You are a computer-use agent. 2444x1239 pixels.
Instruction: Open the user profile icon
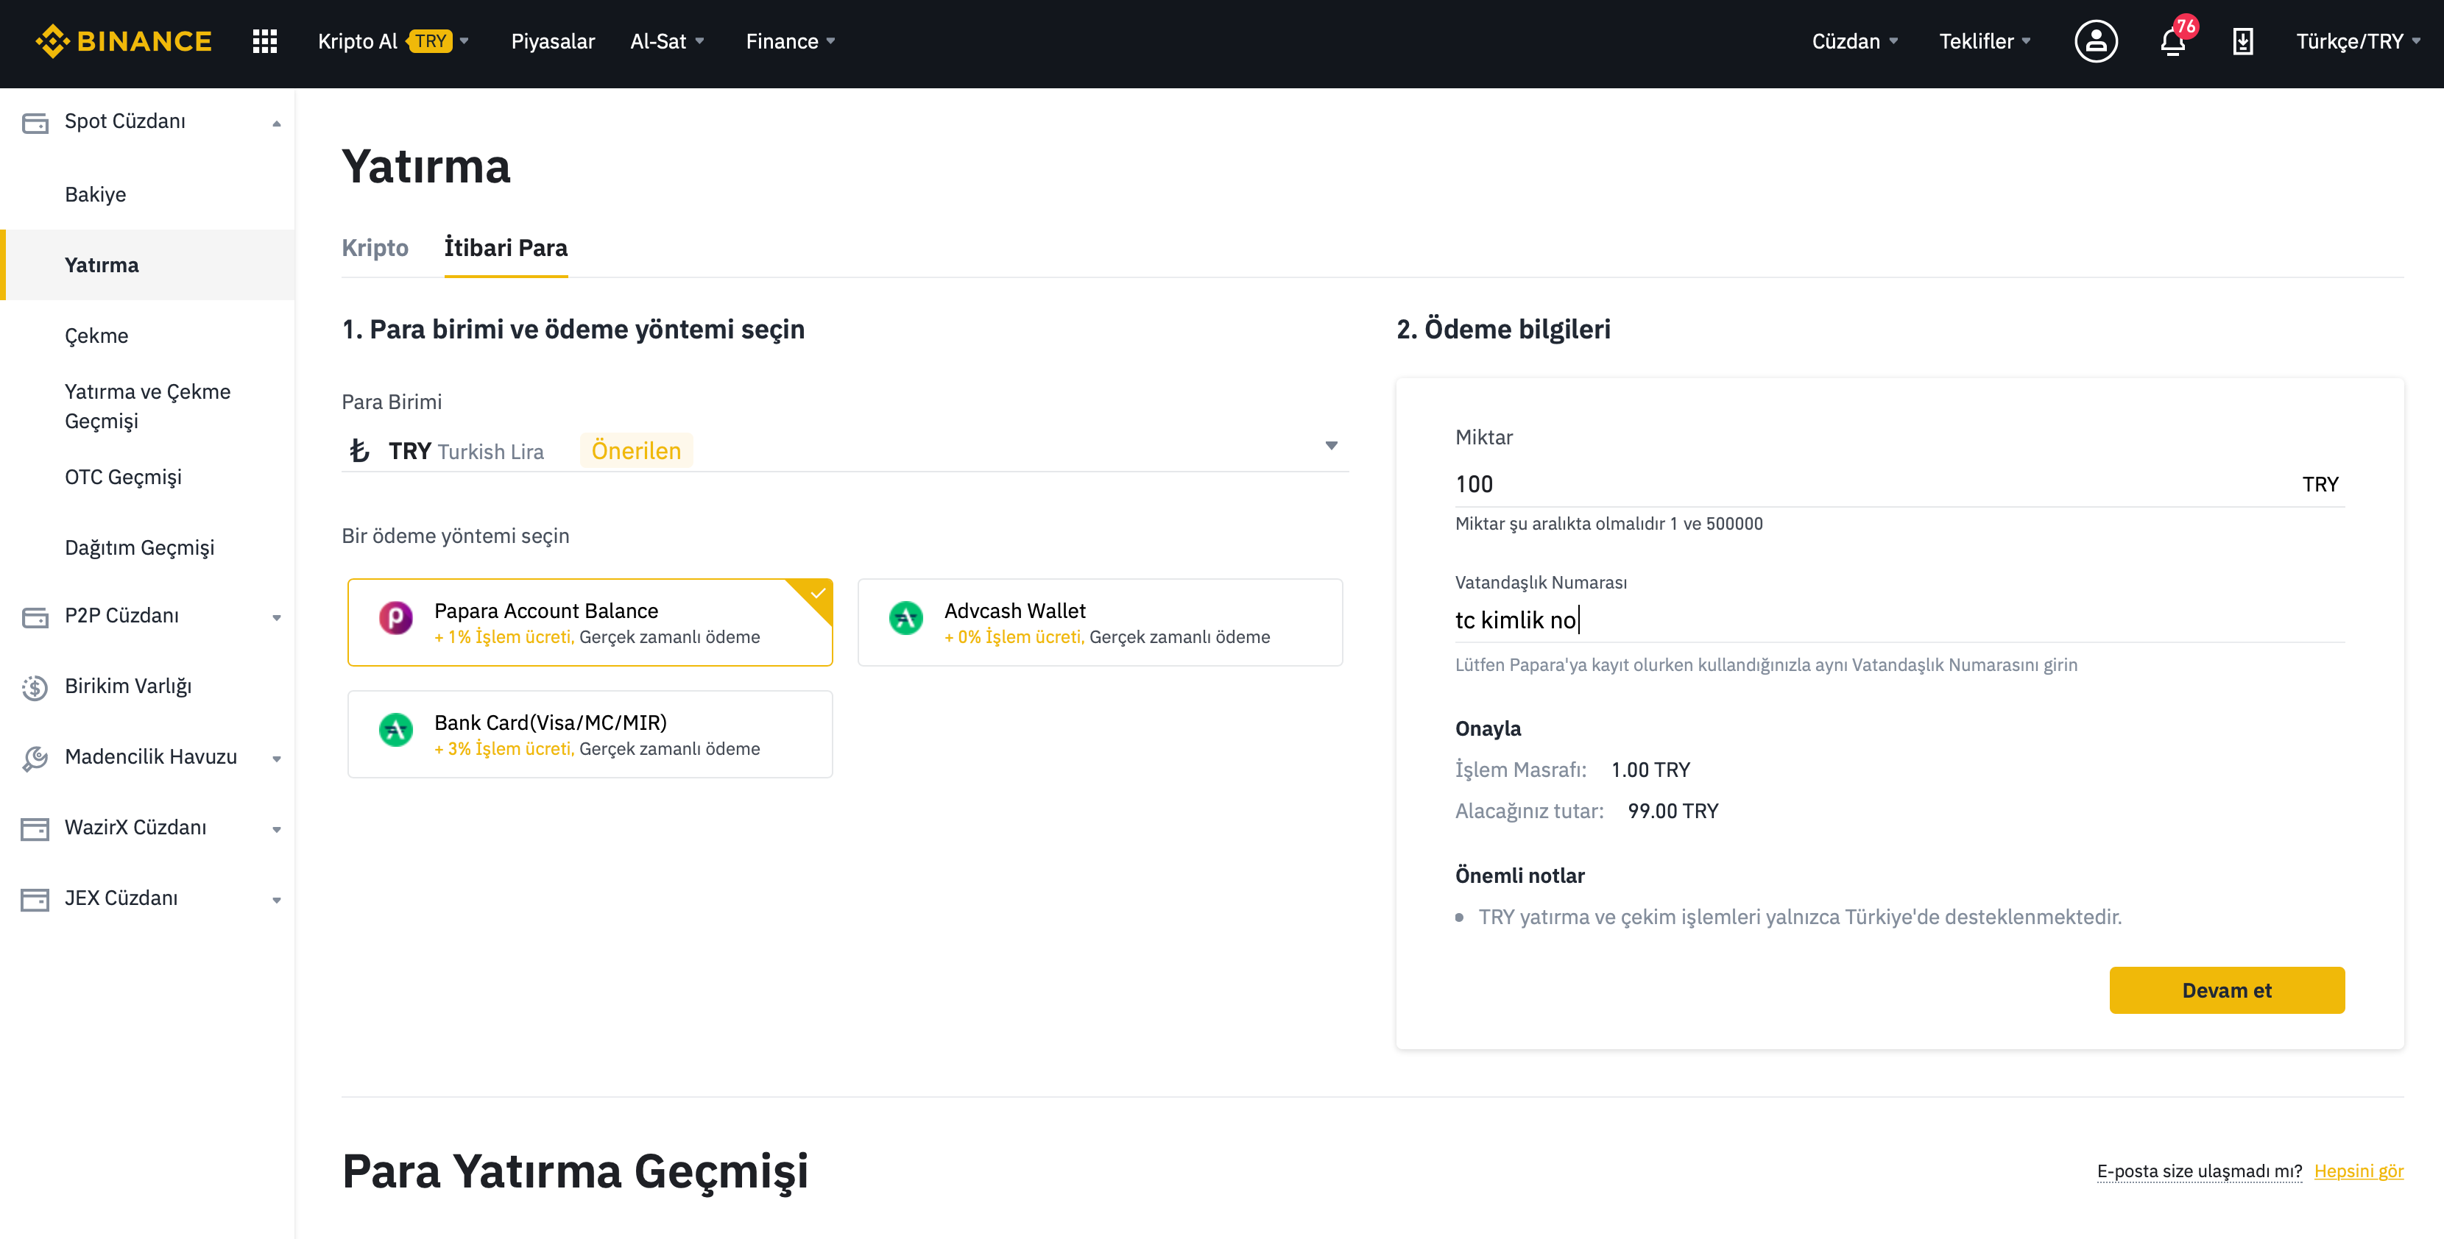coord(2096,40)
